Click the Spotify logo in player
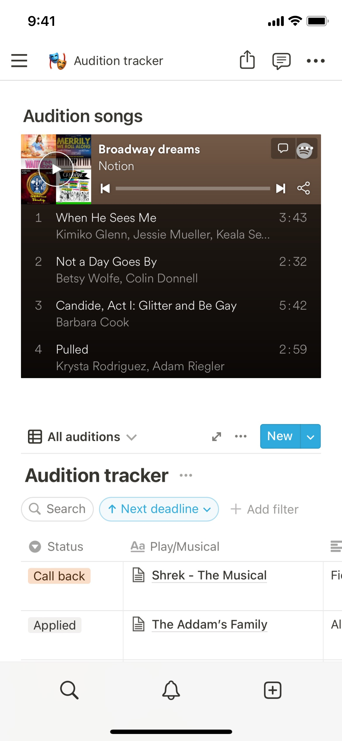The image size is (342, 741). coord(305,150)
